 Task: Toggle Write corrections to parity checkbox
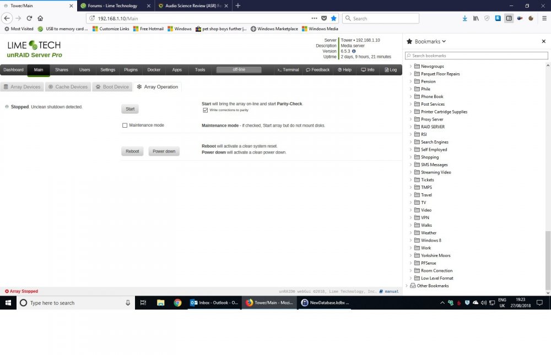pyautogui.click(x=205, y=110)
